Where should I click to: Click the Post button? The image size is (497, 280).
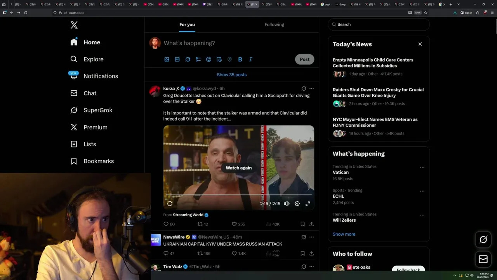tap(304, 59)
